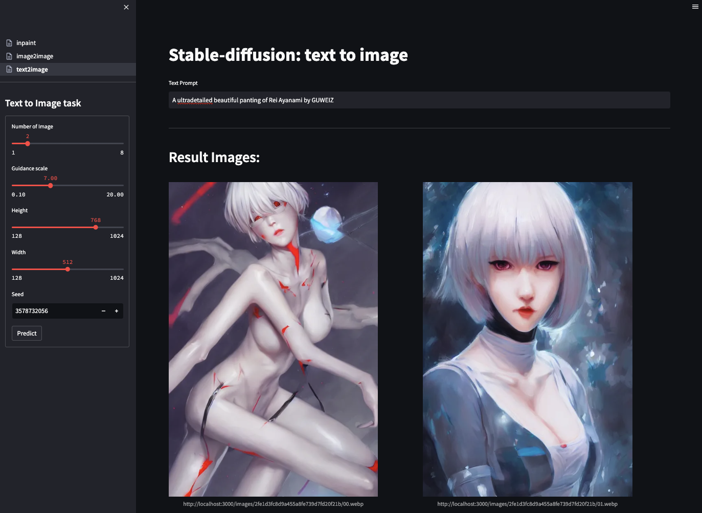Viewport: 702px width, 513px height.
Task: Click the Text Prompt label
Action: (x=183, y=83)
